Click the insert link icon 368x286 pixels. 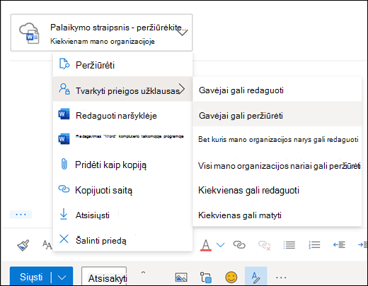(239, 245)
